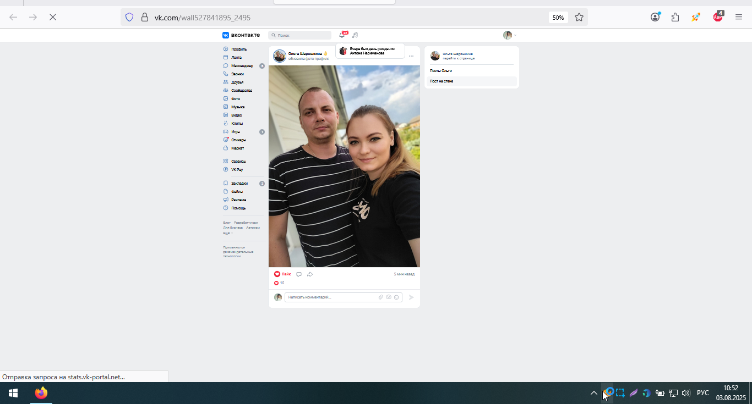Open the music player note icon
Screen dimensions: 752x404
point(355,35)
